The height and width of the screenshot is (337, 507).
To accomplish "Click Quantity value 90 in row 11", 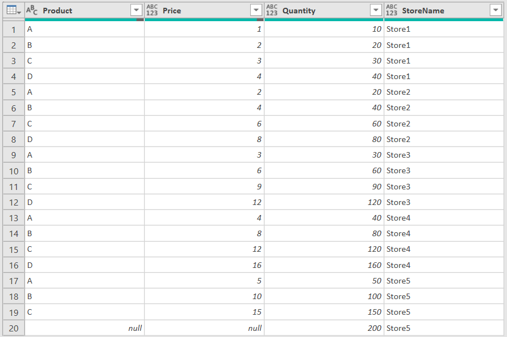I will click(x=324, y=187).
